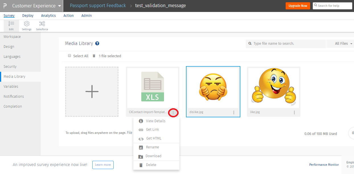
Task: Click the search magnifier icon in file search
Action: click(x=250, y=44)
